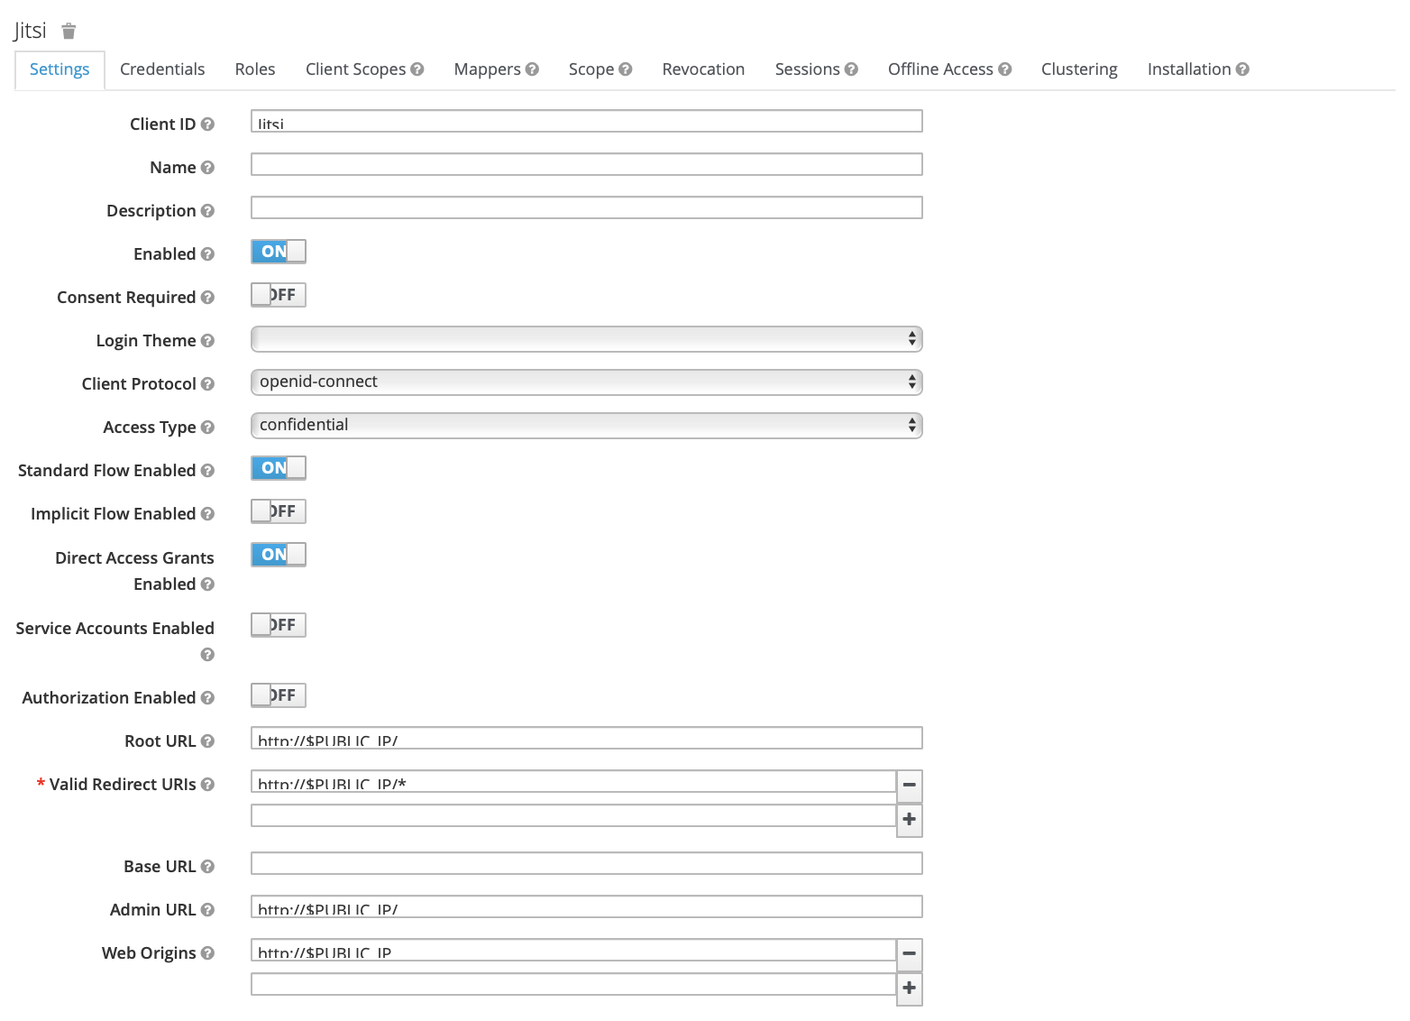
Task: Click the plus icon to add a web origin
Action: (x=909, y=989)
